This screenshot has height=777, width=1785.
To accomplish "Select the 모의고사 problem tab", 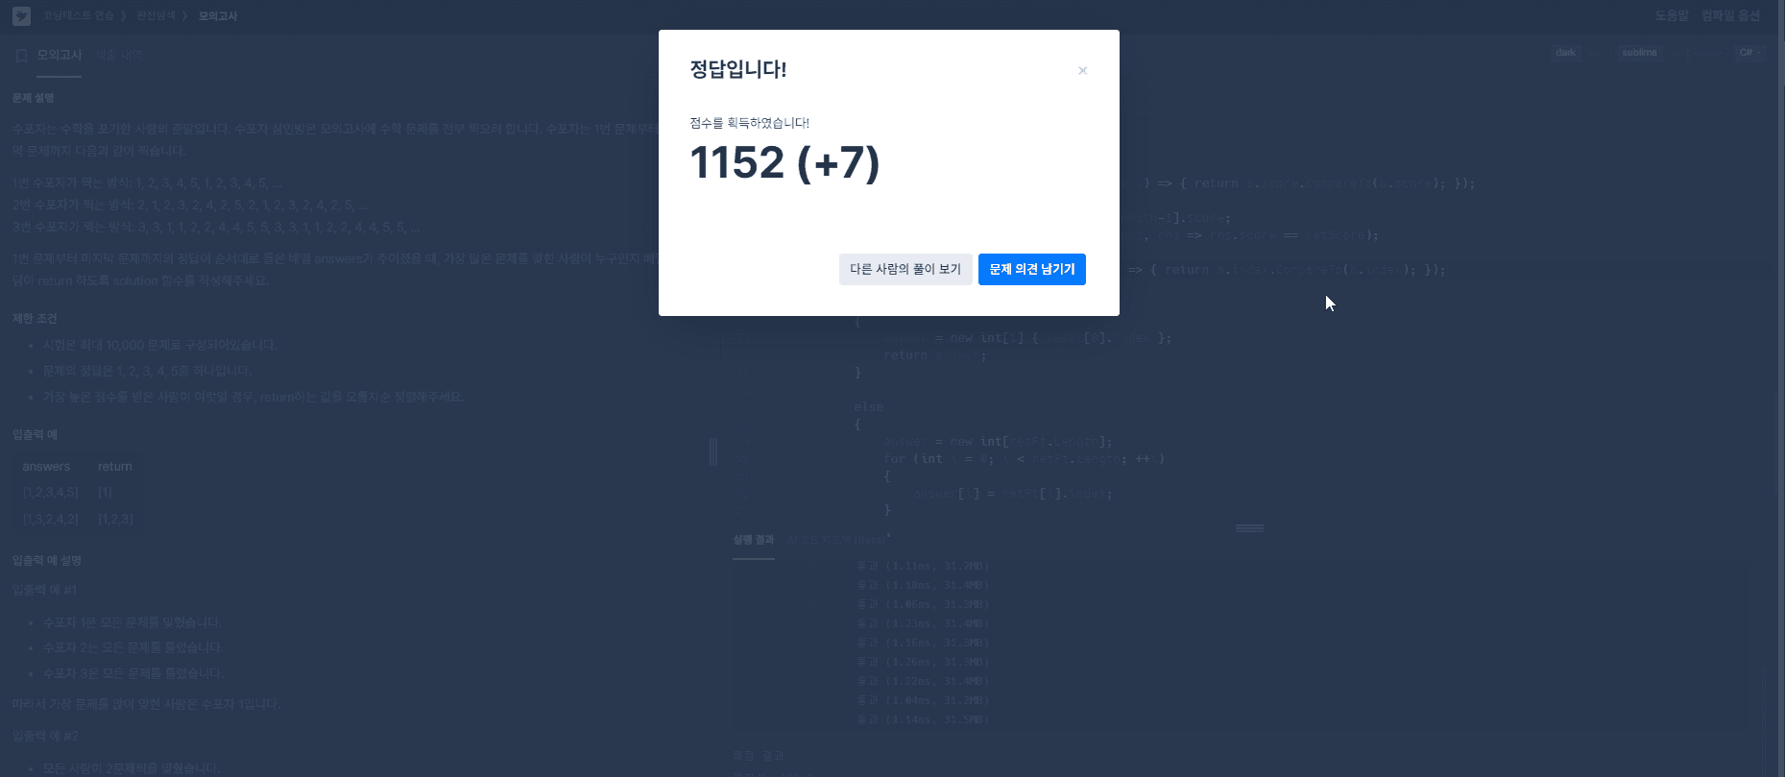I will (60, 55).
